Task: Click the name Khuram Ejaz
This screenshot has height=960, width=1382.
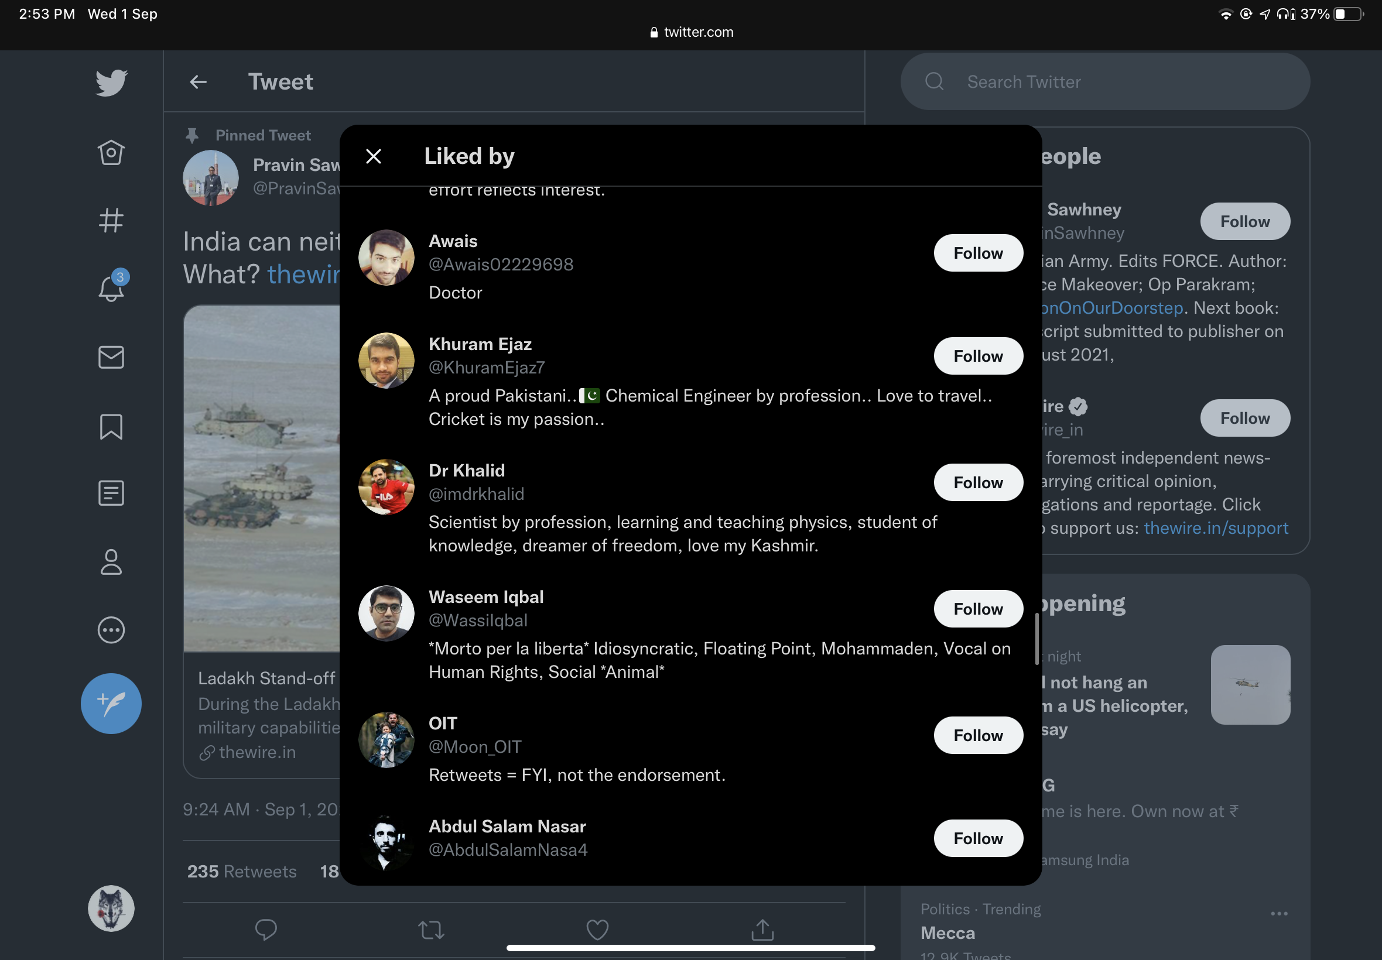Action: coord(480,344)
